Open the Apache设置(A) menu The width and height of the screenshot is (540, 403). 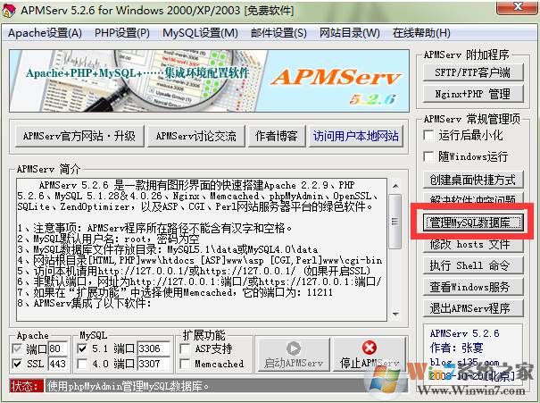point(45,33)
